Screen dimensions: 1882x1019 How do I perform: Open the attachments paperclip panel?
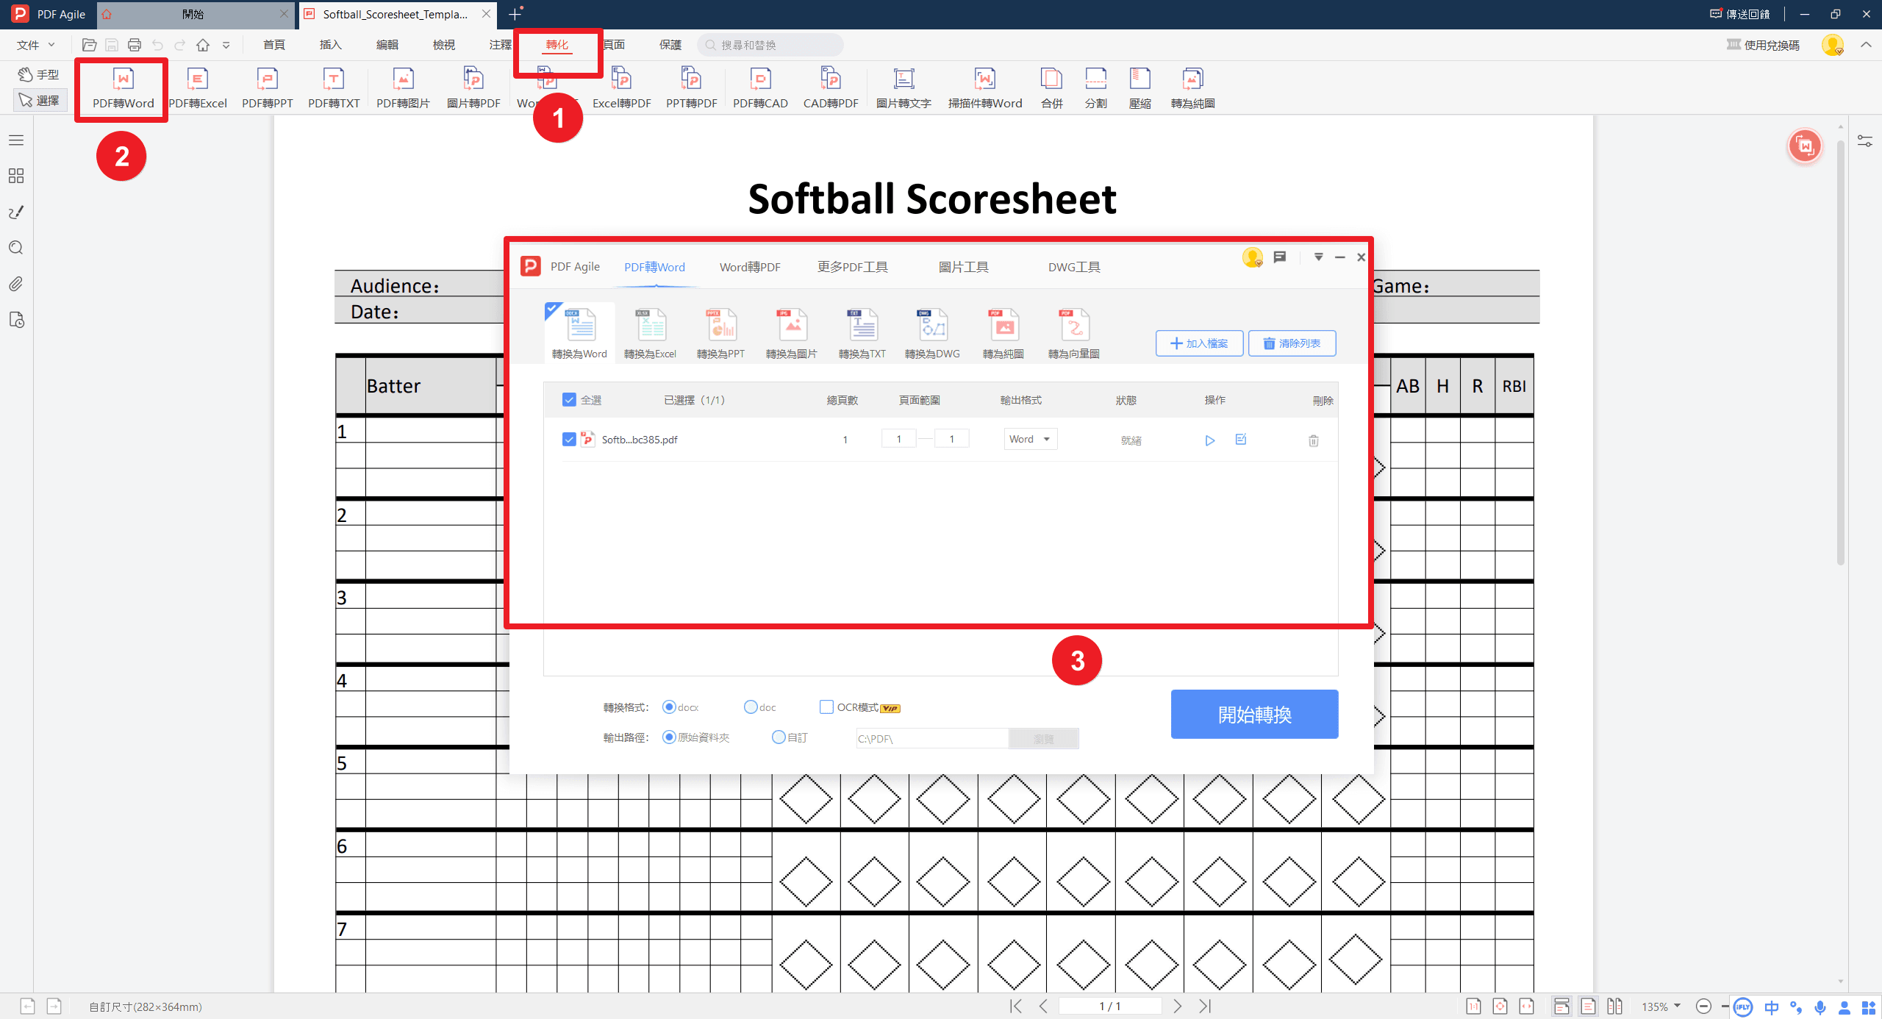tap(16, 284)
